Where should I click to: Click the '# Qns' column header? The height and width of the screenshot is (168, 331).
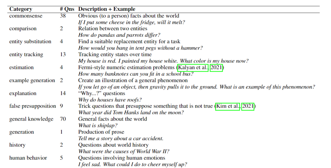(67, 9)
